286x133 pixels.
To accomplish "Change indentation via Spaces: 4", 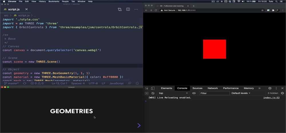I will [x=78, y=83].
